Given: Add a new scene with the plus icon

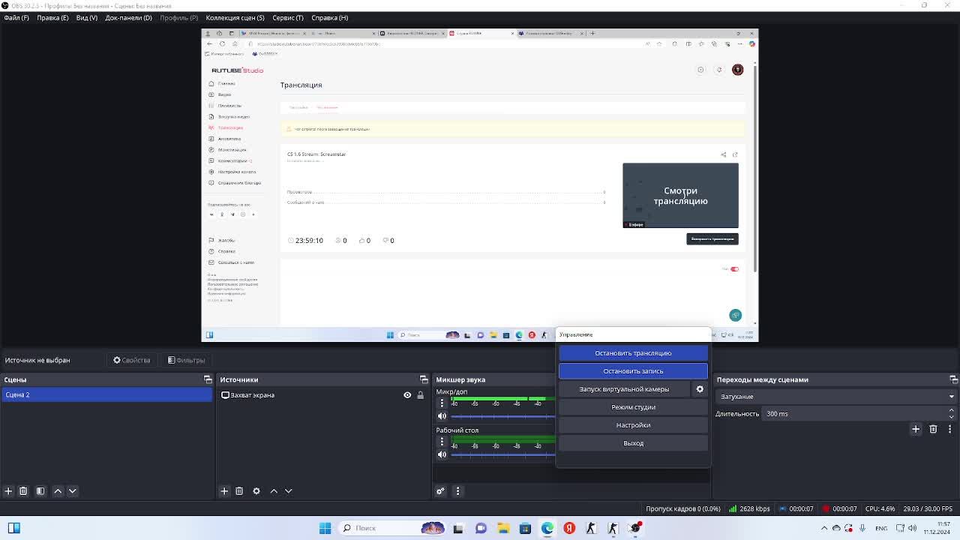Looking at the screenshot, I should pyautogui.click(x=8, y=490).
